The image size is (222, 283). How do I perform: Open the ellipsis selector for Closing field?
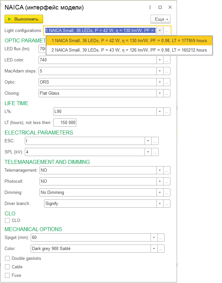coord(167,93)
